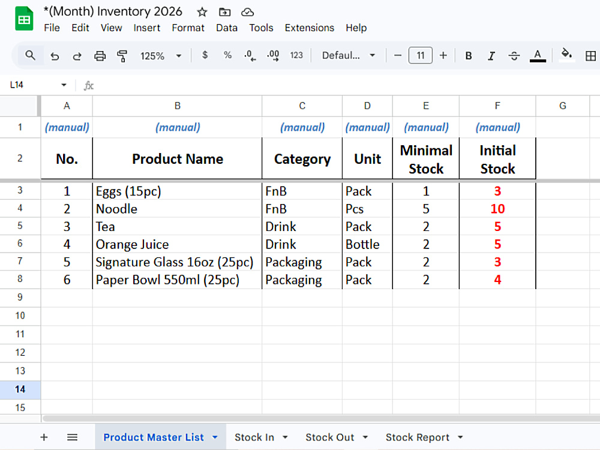The height and width of the screenshot is (450, 600).
Task: Decrease font size with minus
Action: tap(398, 55)
